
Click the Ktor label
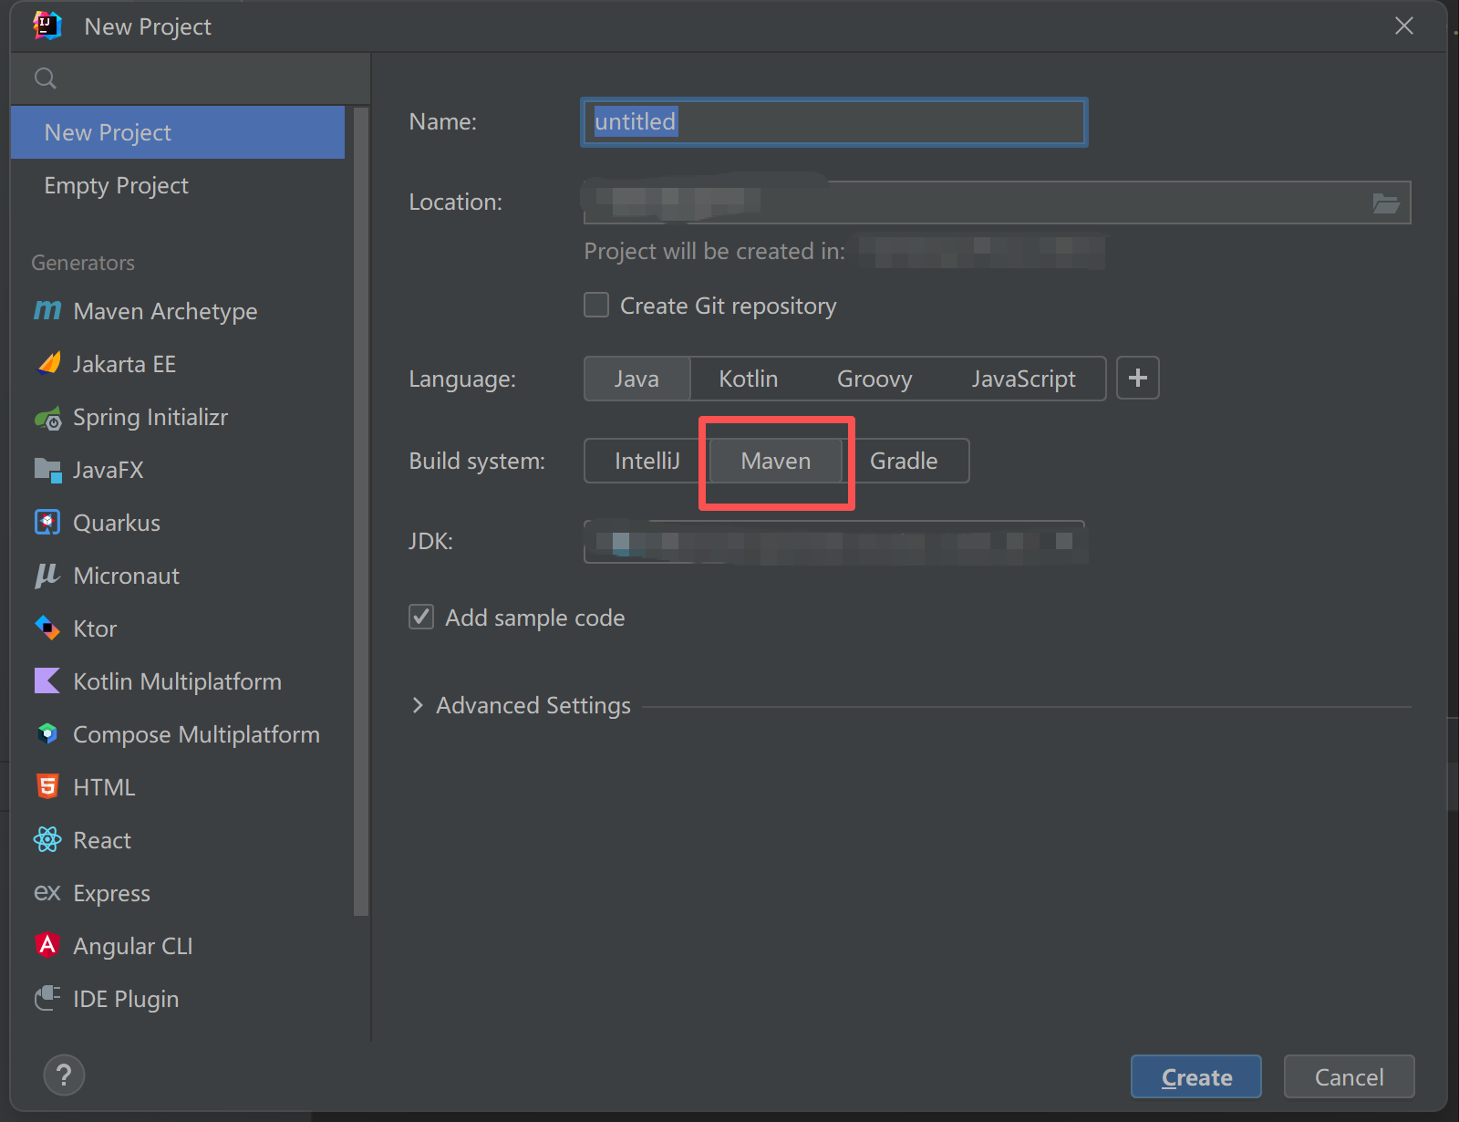(x=95, y=629)
